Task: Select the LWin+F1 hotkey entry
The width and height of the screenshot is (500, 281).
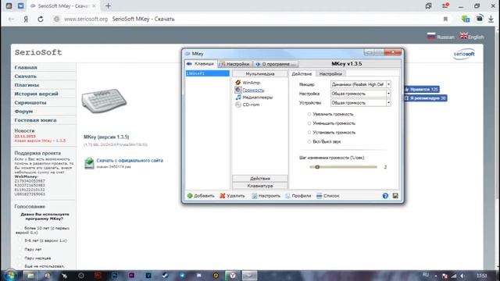Action: (207, 73)
